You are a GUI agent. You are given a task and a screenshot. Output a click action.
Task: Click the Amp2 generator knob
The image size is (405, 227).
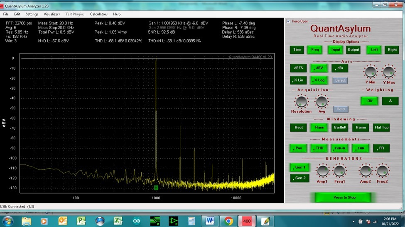pos(366,171)
